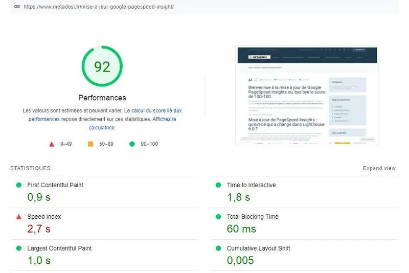Click the orange square 50–89 legend icon

click(x=90, y=144)
